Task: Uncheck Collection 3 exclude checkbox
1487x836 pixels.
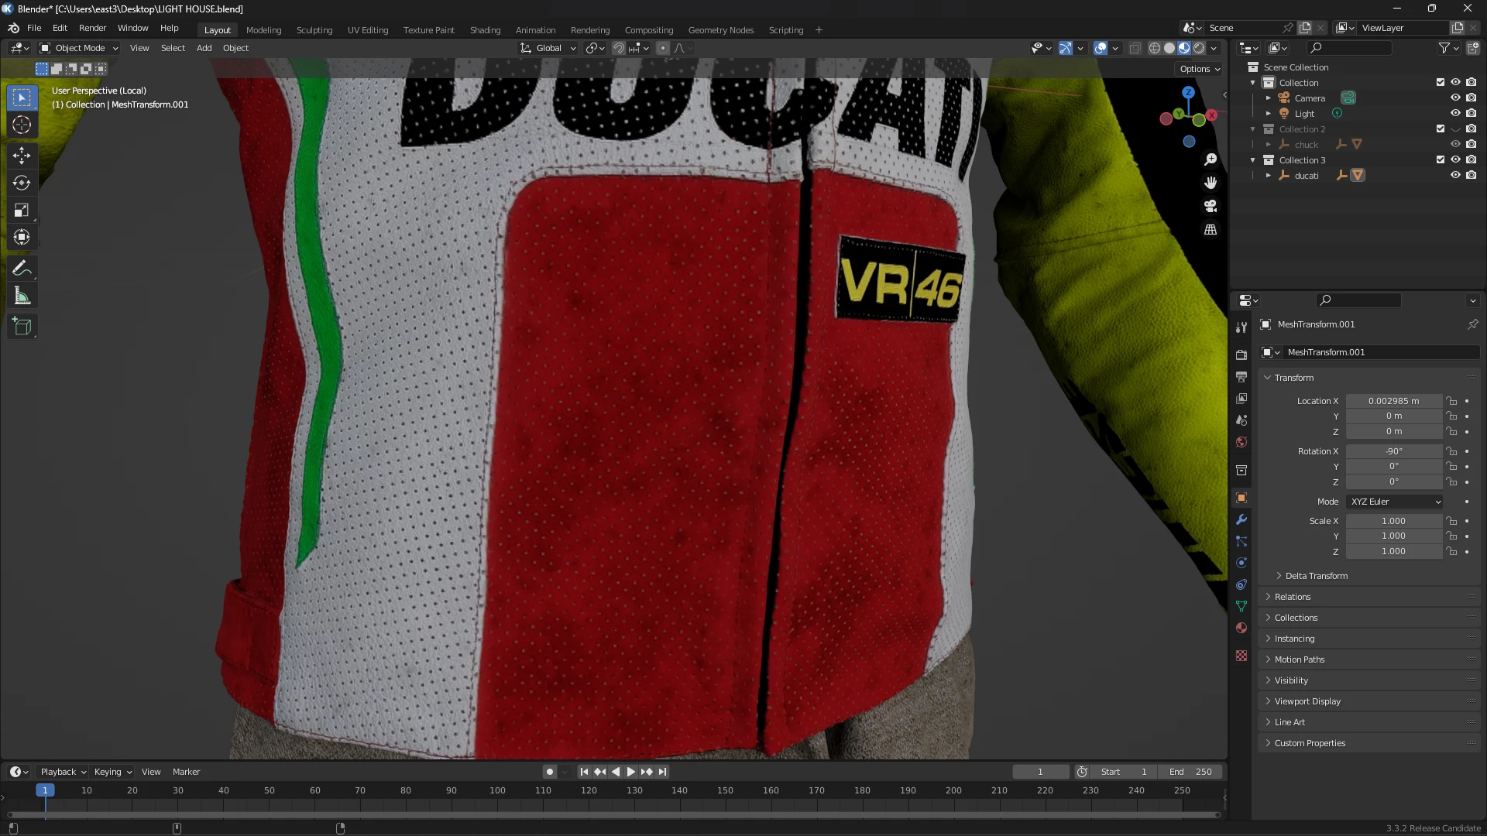Action: 1441,160
